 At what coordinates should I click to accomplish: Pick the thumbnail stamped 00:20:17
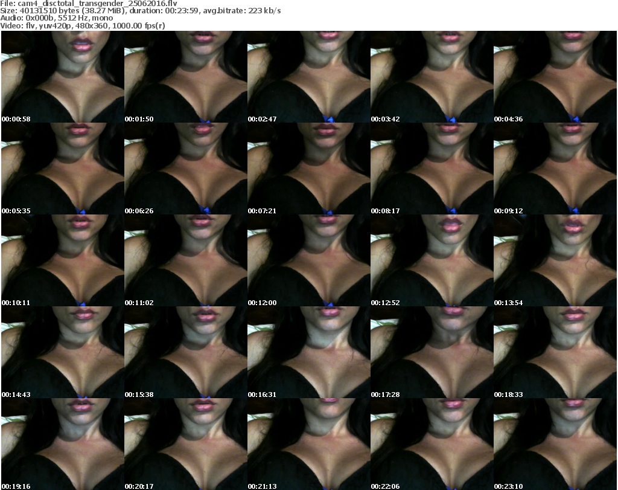(x=186, y=444)
